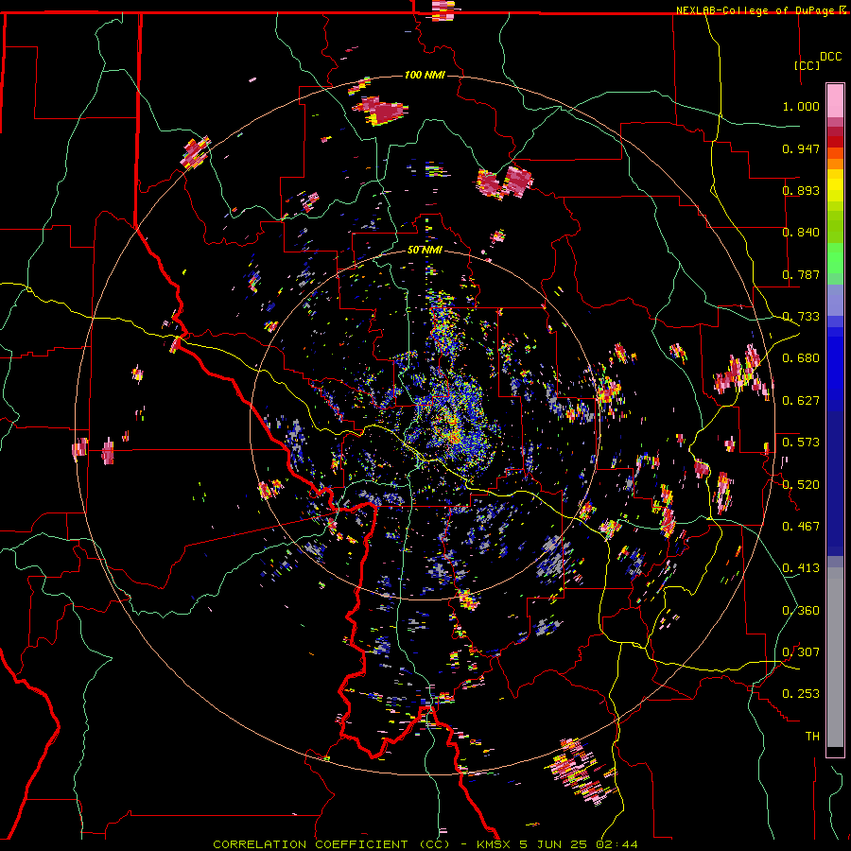Click "CORRELATION COEFFICIENT (CC)" in the bottom caption
Screen dimensions: 851x851
[x=332, y=844]
